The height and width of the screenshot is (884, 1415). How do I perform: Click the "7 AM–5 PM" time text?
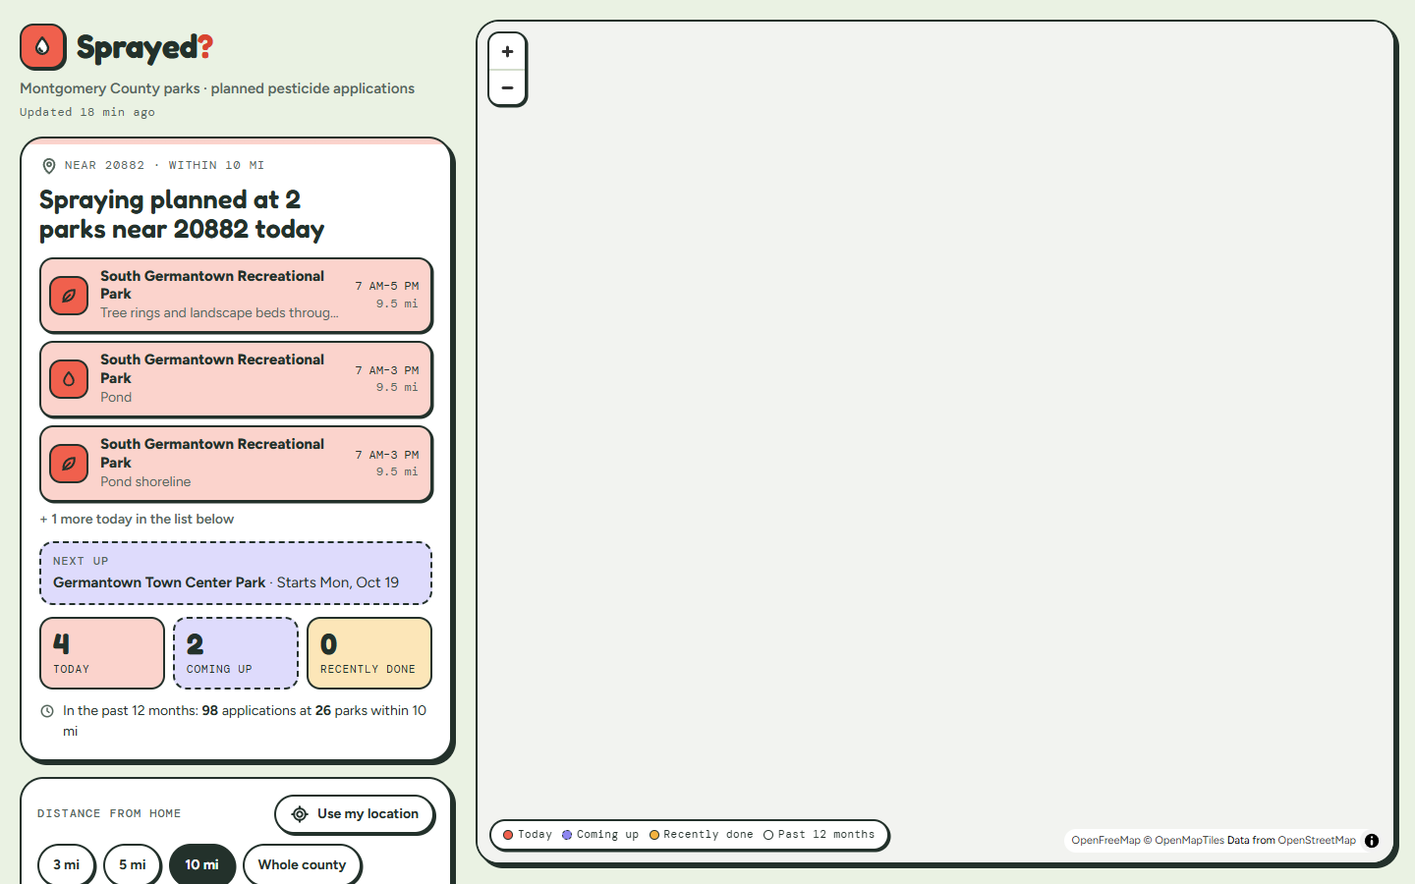[387, 287]
